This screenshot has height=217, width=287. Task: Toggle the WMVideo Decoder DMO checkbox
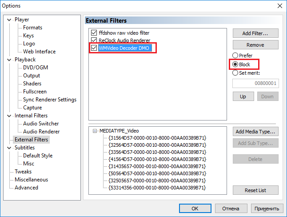(x=94, y=48)
